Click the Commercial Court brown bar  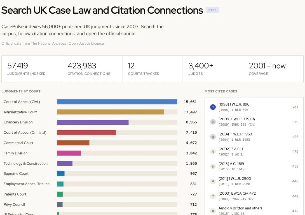[73, 143]
